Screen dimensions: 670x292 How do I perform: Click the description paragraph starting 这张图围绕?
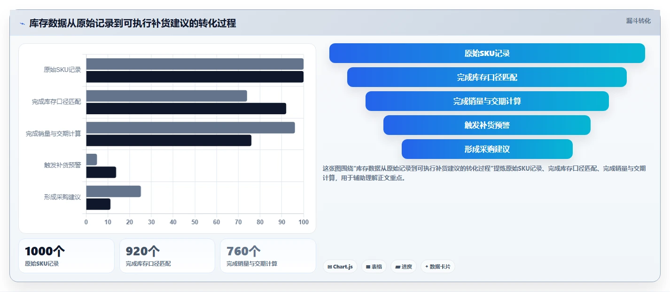[484, 173]
